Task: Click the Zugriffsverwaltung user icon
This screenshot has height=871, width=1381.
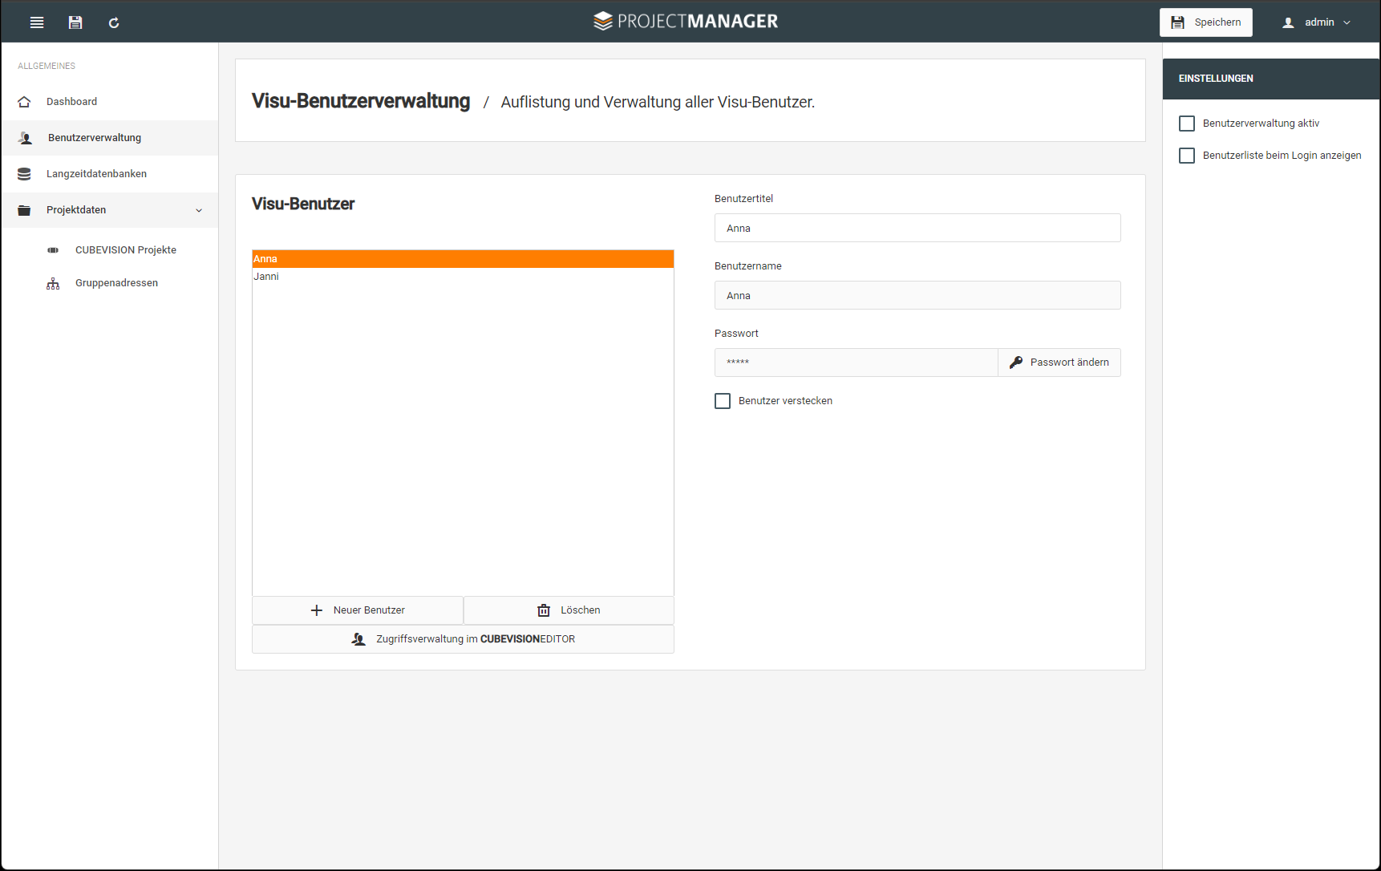Action: click(x=358, y=639)
